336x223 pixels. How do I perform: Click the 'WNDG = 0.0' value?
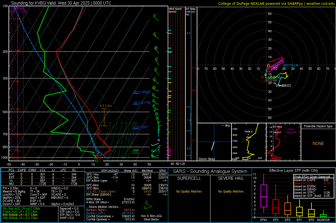tap(60, 188)
